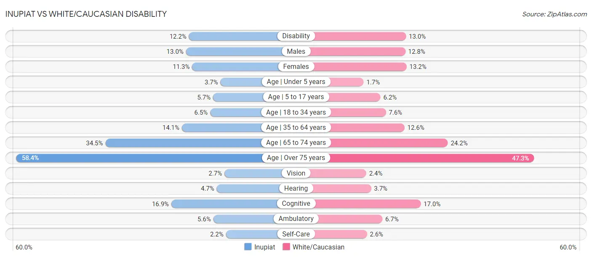Select the Females category label
The width and height of the screenshot is (592, 257).
296,66
